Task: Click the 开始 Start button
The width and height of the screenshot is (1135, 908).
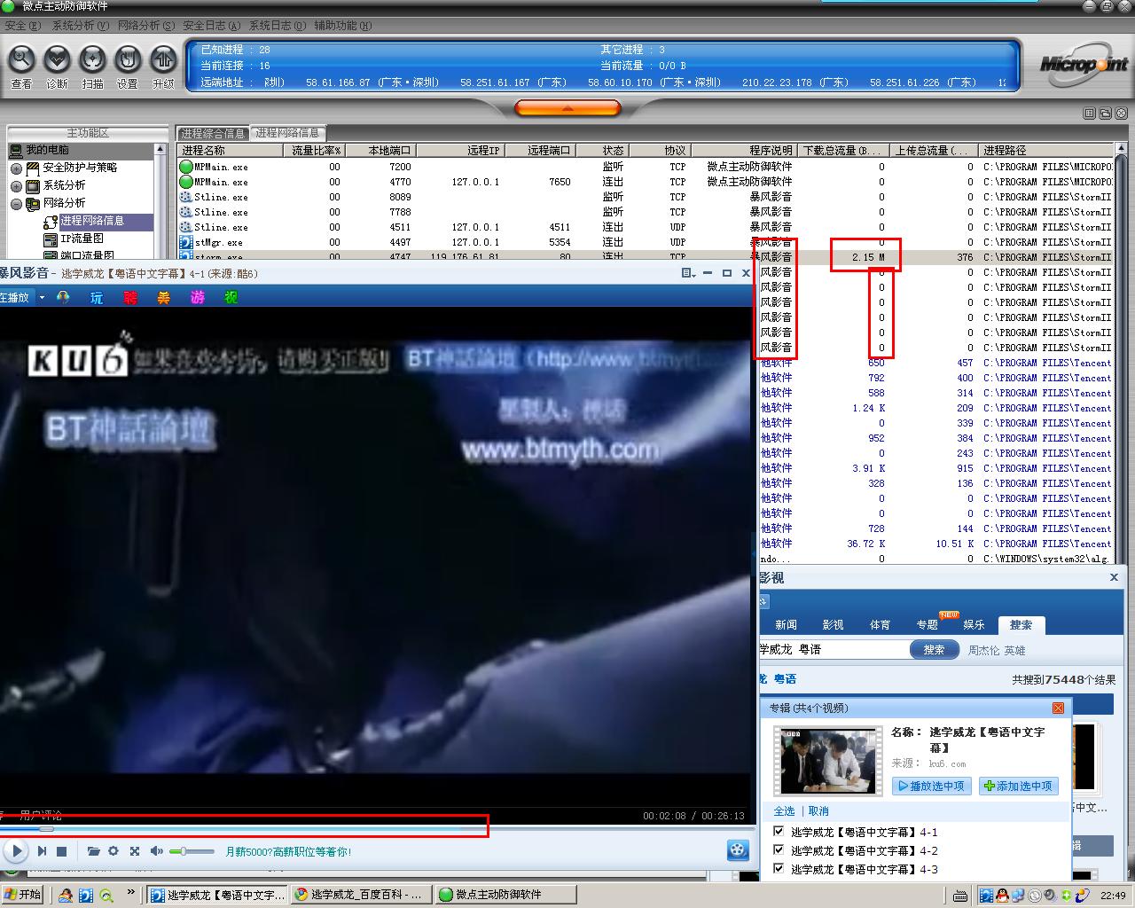Action: pyautogui.click(x=23, y=895)
